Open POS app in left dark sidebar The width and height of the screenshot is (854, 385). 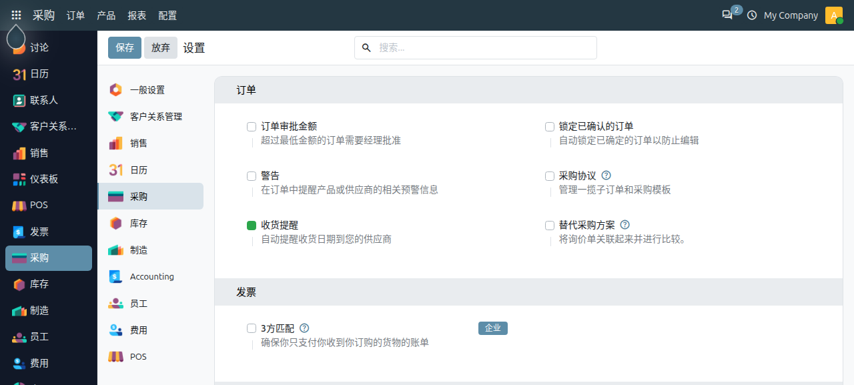click(49, 206)
